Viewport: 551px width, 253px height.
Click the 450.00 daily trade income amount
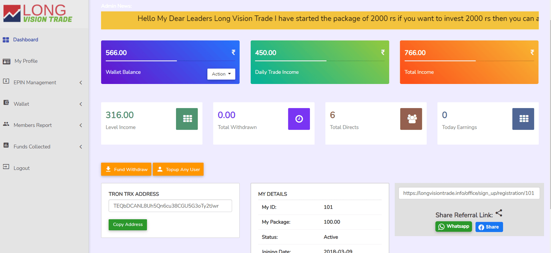coord(266,53)
